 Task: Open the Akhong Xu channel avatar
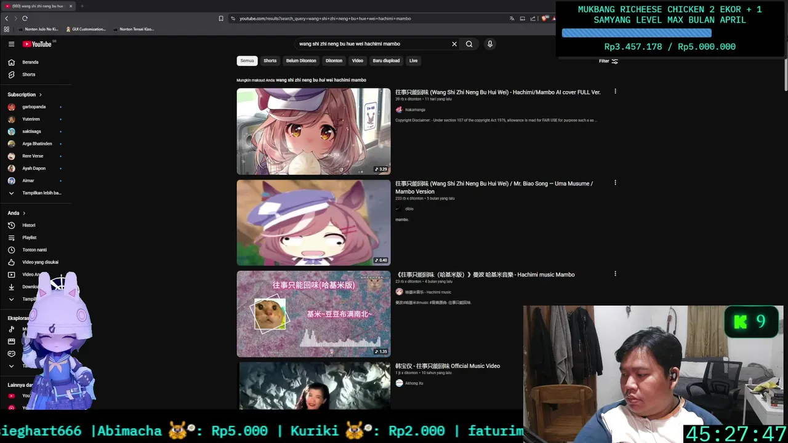399,383
